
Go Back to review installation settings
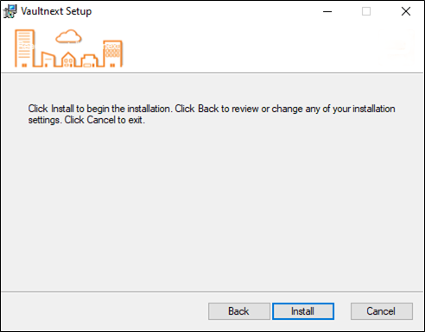239,311
